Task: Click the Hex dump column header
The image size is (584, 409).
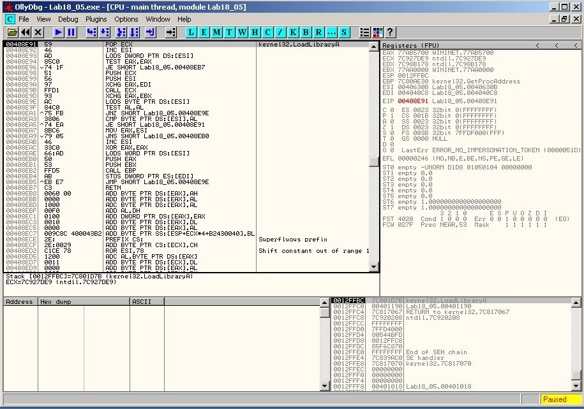Action: click(x=83, y=301)
